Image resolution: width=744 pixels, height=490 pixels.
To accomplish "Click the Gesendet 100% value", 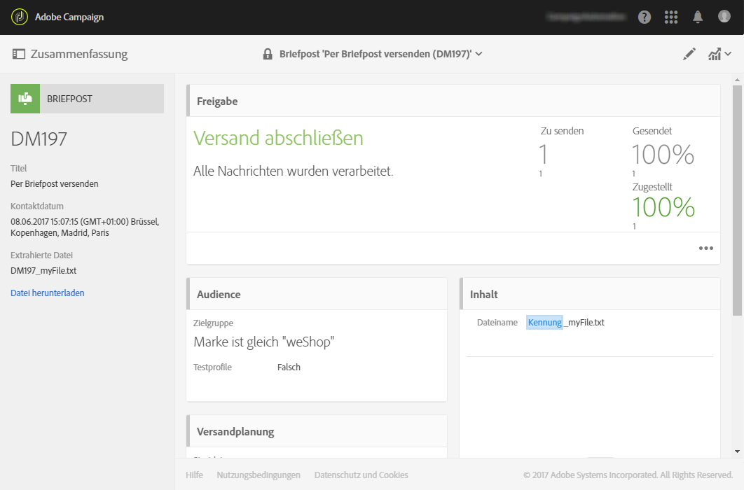I will click(663, 155).
